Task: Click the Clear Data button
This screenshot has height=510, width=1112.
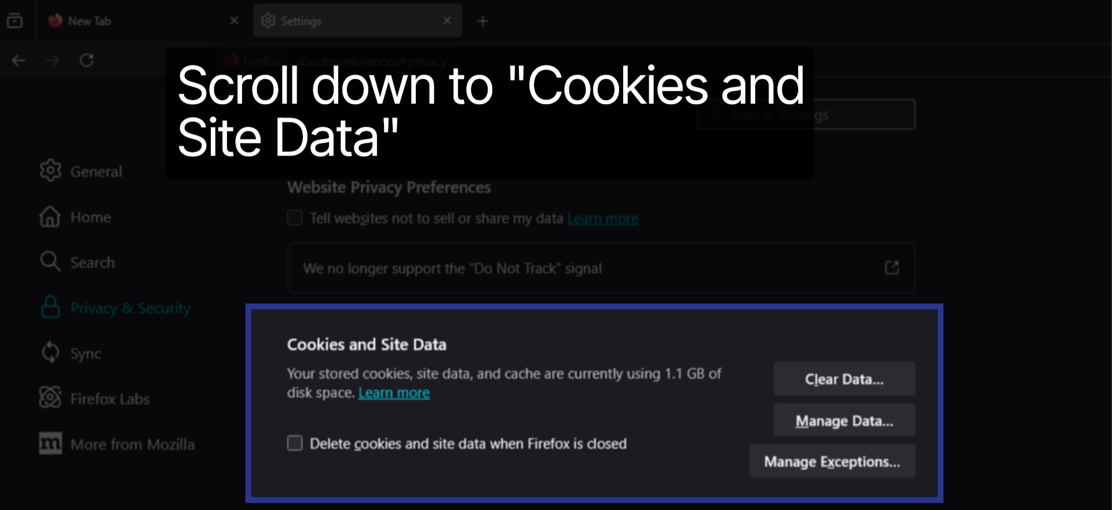Action: [x=844, y=379]
